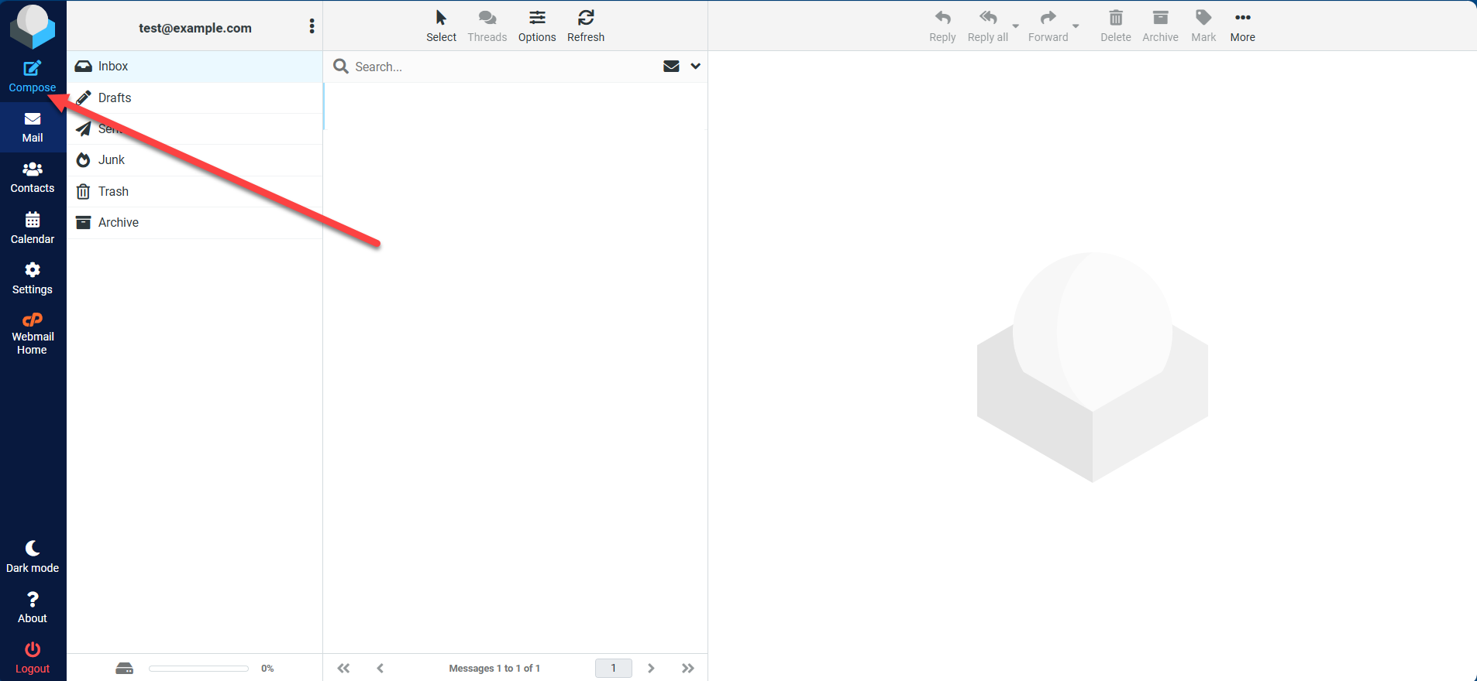Screen dimensions: 1477x681
Task: Click the Forward button
Action: 1048,26
